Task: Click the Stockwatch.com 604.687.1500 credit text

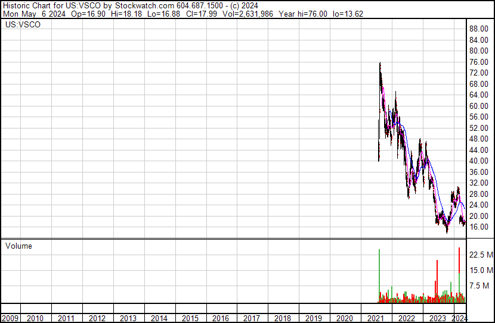Action: pyautogui.click(x=169, y=6)
